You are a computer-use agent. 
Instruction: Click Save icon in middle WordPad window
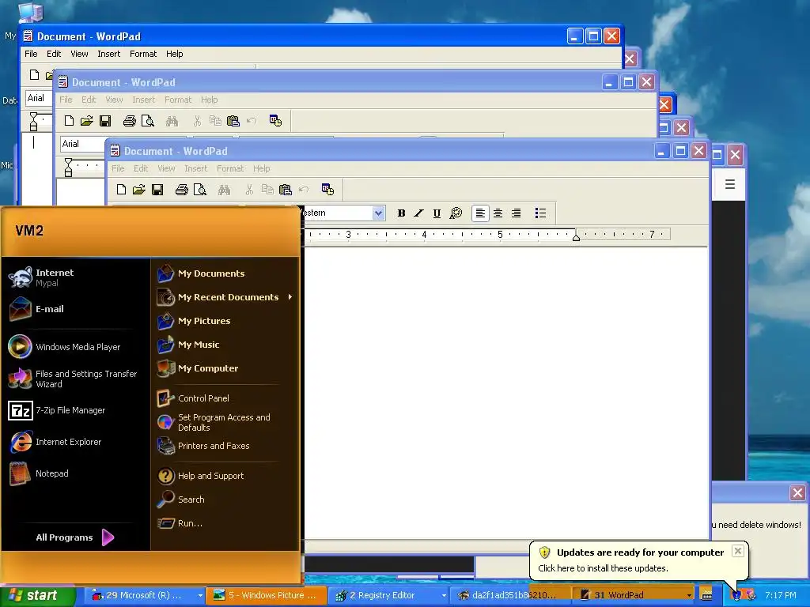(105, 121)
